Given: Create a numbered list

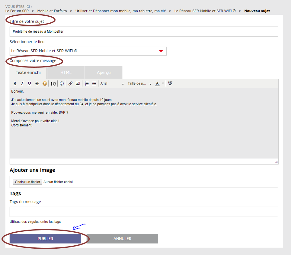Looking at the screenshot, I should pos(87,83).
